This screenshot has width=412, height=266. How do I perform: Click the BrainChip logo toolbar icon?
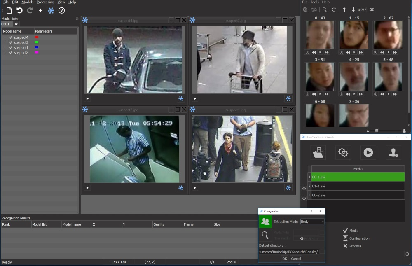[51, 11]
